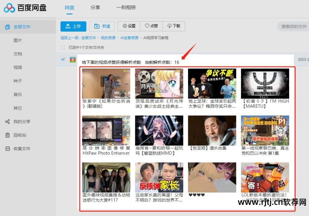This screenshot has height=216, width=309.
Task: Click the 争议不断 football video thumbnail
Action: (212, 84)
